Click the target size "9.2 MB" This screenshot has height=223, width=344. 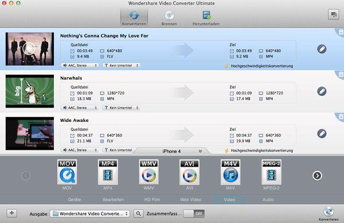click(242, 57)
